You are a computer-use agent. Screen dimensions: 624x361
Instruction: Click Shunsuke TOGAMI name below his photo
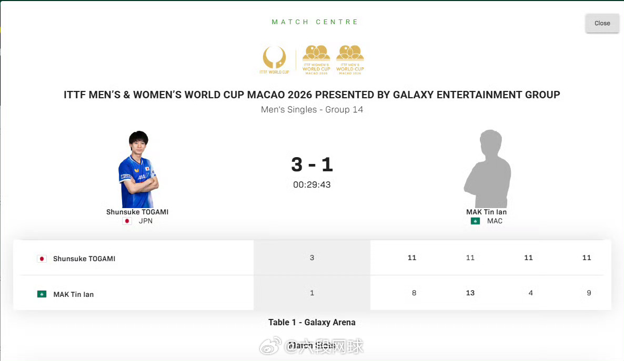137,212
